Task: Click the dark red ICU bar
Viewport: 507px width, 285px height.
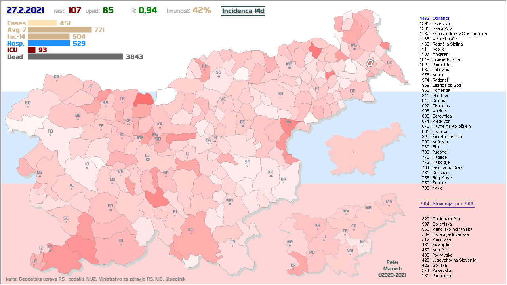Action: pos(32,50)
